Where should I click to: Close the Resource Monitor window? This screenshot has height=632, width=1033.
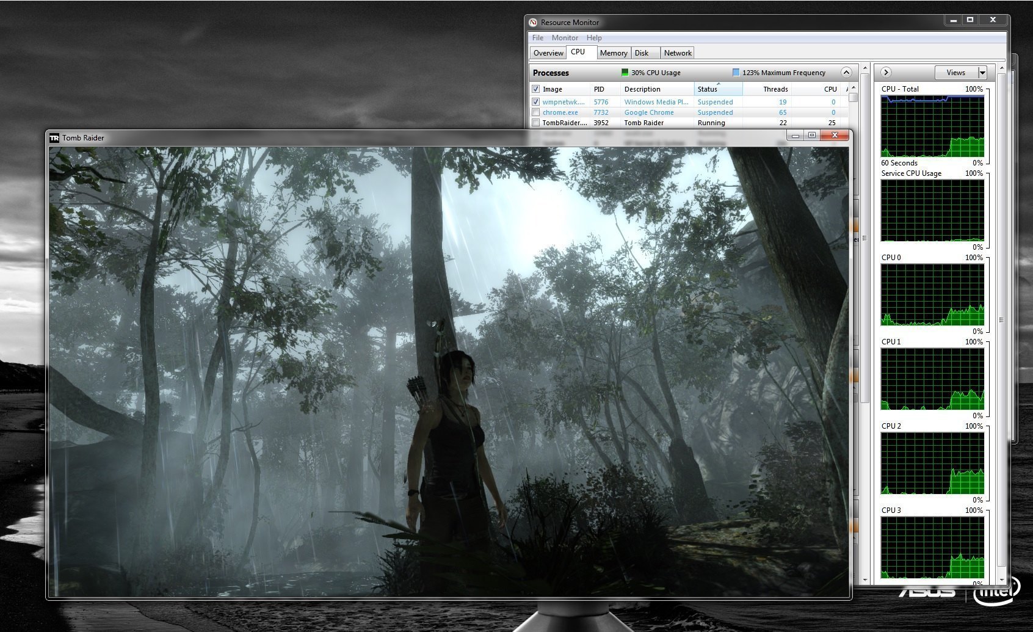pos(993,20)
